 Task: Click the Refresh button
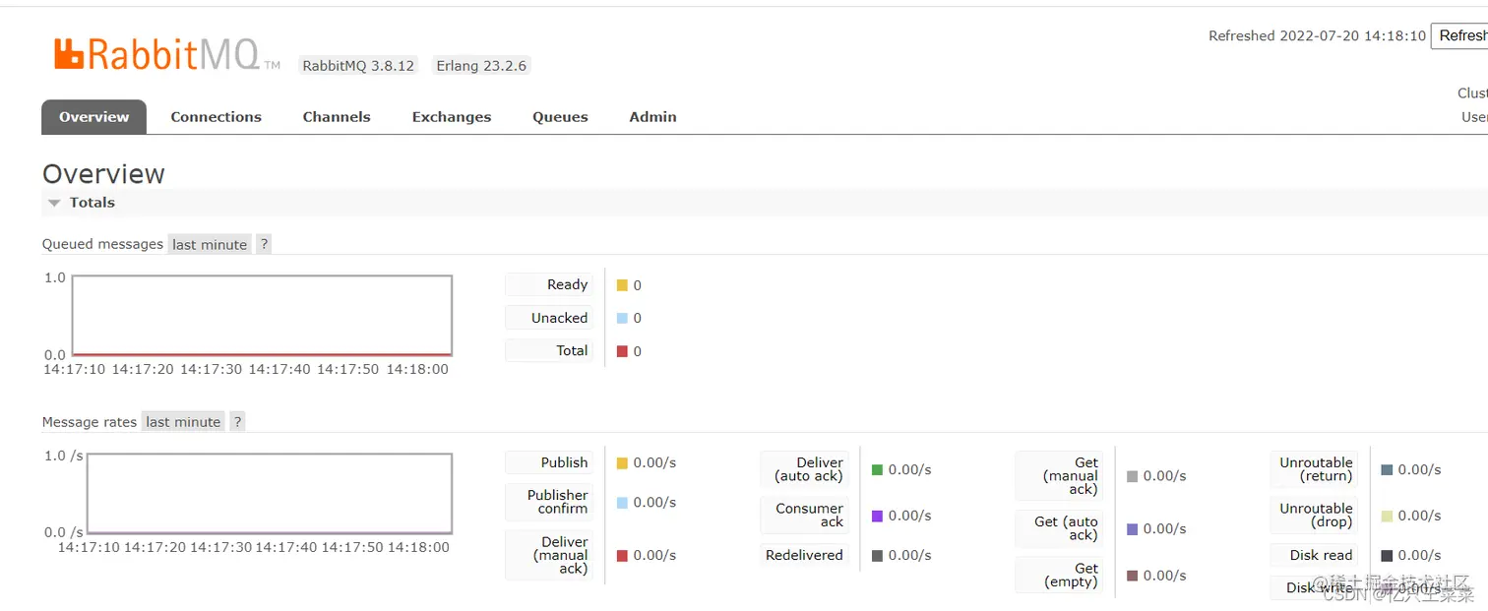(x=1460, y=35)
